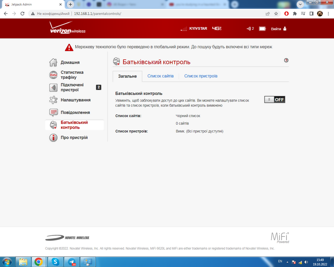Open the Статистика трафіку data icon
The width and height of the screenshot is (334, 267).
53,75
